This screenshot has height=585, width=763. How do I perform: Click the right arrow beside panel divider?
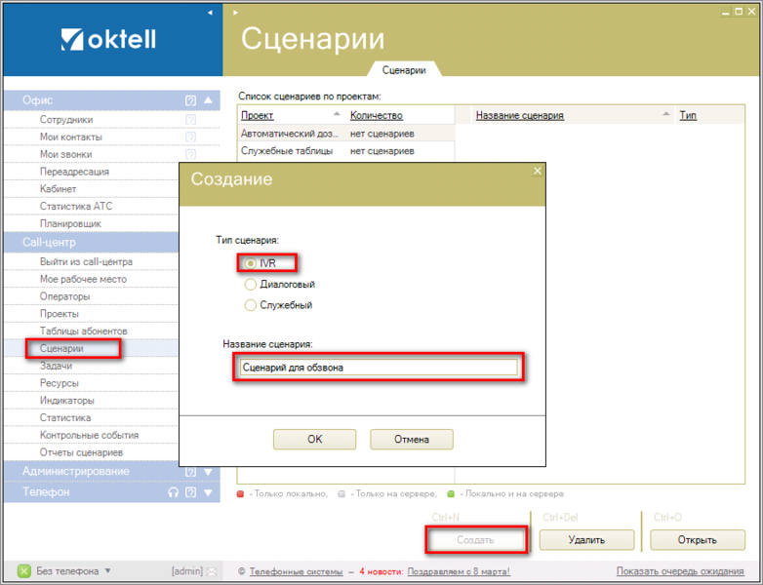(235, 13)
